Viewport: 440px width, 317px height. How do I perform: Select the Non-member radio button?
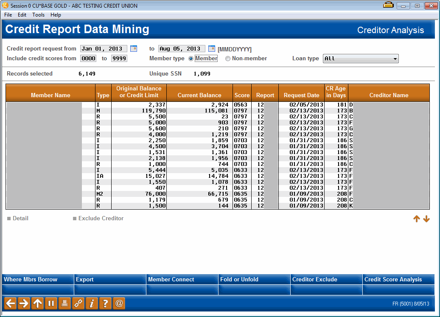click(228, 59)
